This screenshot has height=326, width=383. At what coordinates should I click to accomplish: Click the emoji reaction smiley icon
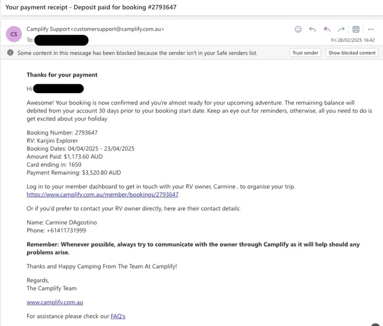pos(298,29)
